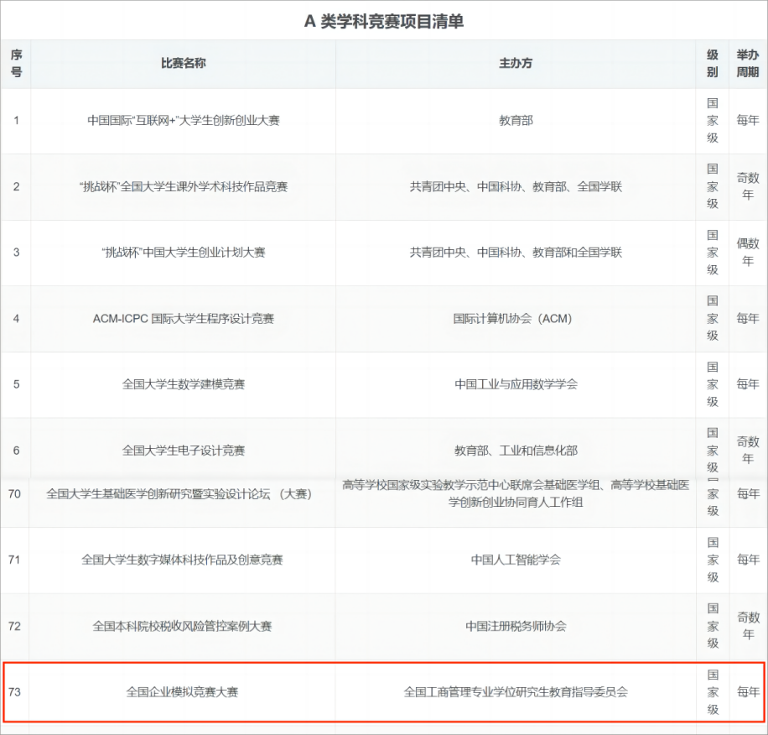Click the 举办周期 column header

click(x=747, y=64)
